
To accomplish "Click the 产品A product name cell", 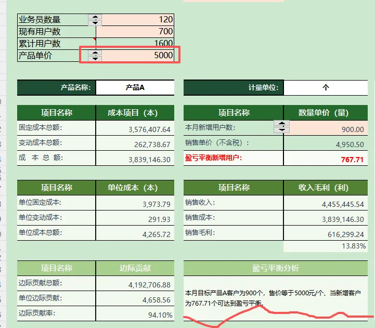I will click(135, 87).
